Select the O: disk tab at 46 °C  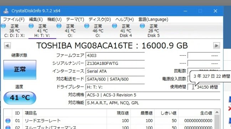coord(98,31)
